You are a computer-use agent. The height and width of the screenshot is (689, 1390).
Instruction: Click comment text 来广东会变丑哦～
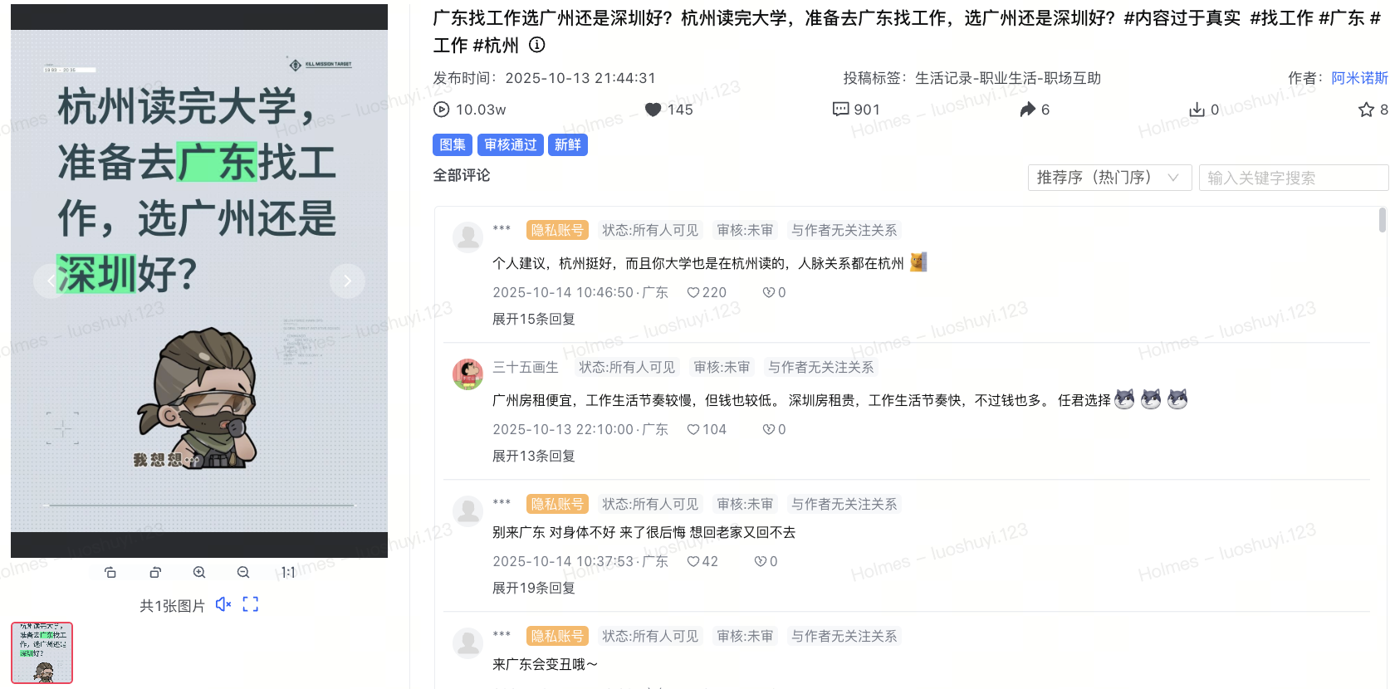[545, 664]
